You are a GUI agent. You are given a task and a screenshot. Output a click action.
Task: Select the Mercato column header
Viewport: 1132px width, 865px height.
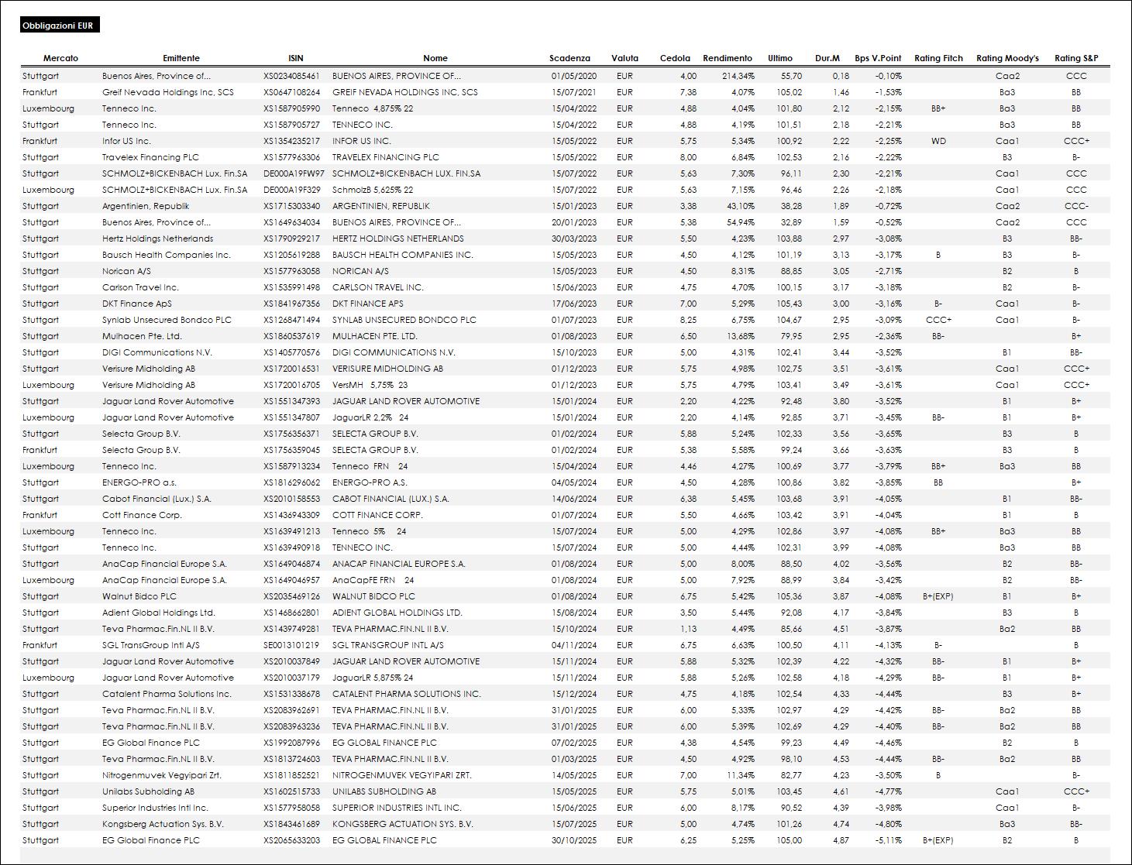[x=60, y=58]
